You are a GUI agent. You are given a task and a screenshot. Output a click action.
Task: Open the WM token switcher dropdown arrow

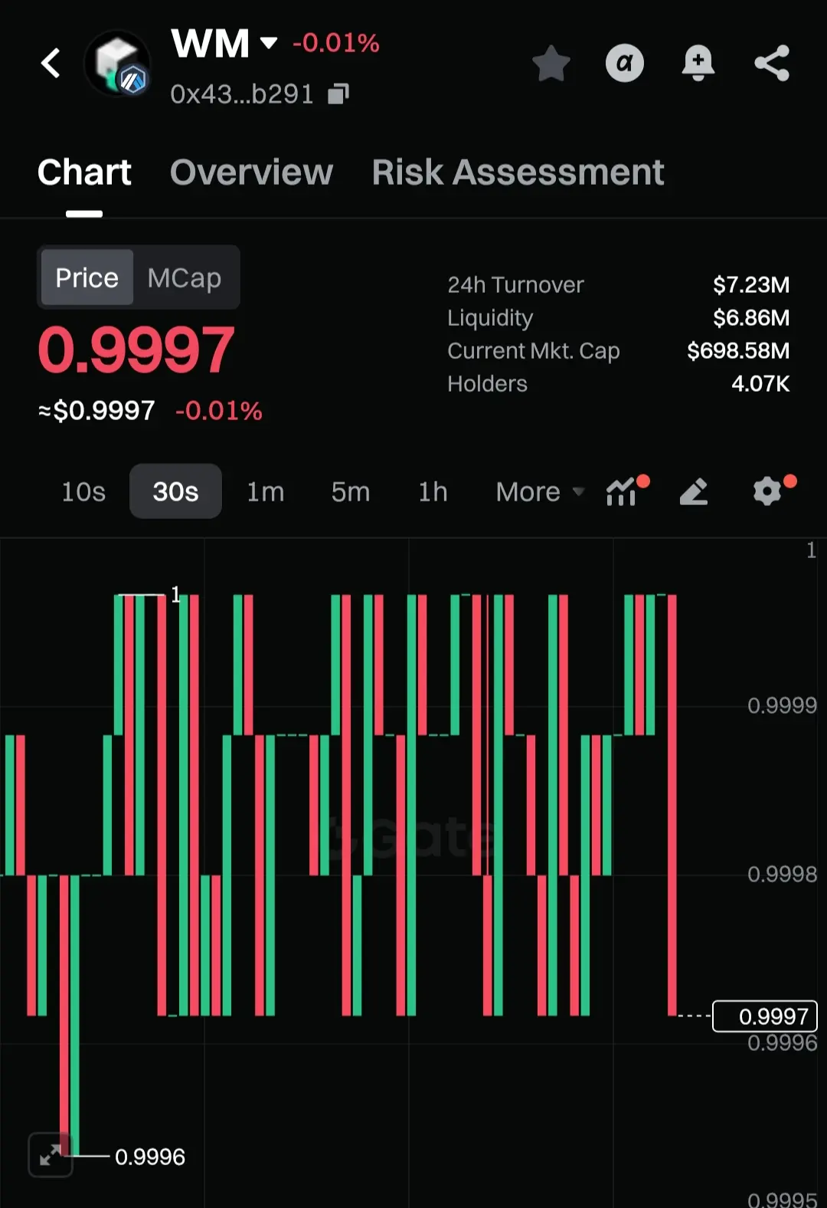(x=268, y=43)
